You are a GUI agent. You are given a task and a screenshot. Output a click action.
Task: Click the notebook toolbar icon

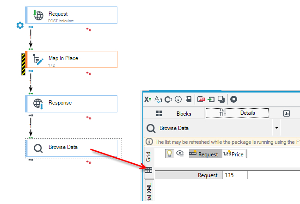pos(189,99)
